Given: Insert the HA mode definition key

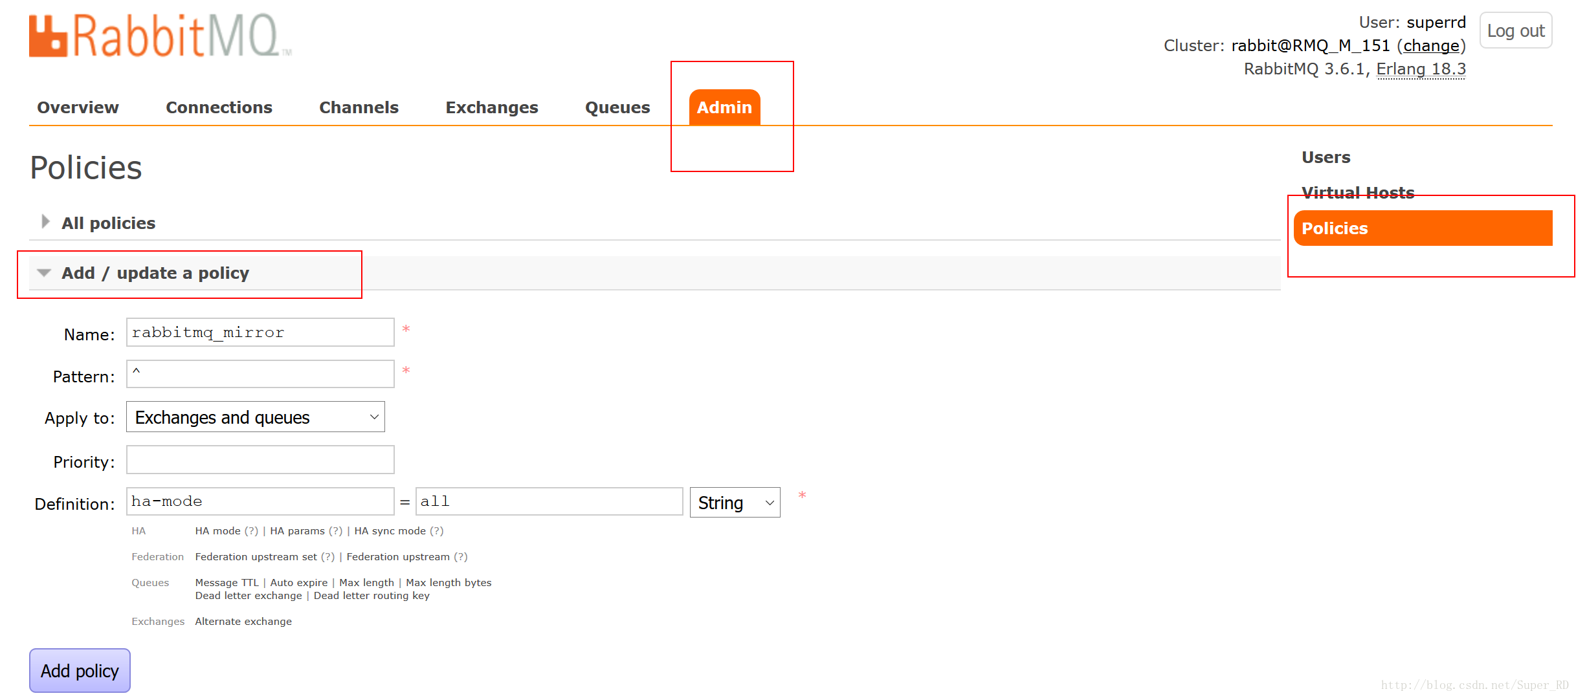Looking at the screenshot, I should tap(217, 531).
